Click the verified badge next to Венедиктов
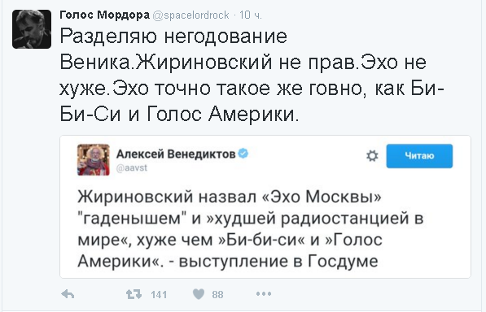 243,154
